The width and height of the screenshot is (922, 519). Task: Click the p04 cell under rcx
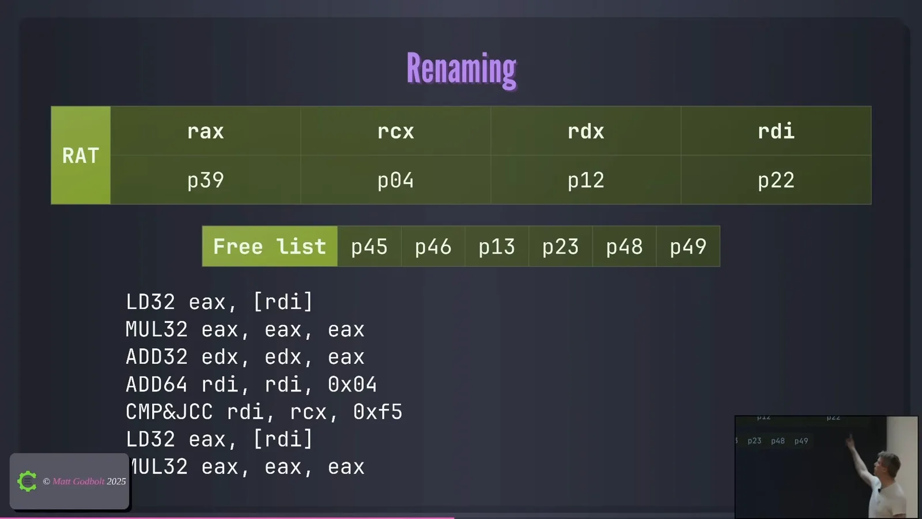coord(396,180)
